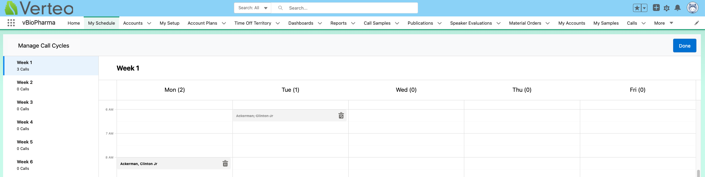Click the Favorites star icon
Screen dimensions: 705x177
point(637,8)
